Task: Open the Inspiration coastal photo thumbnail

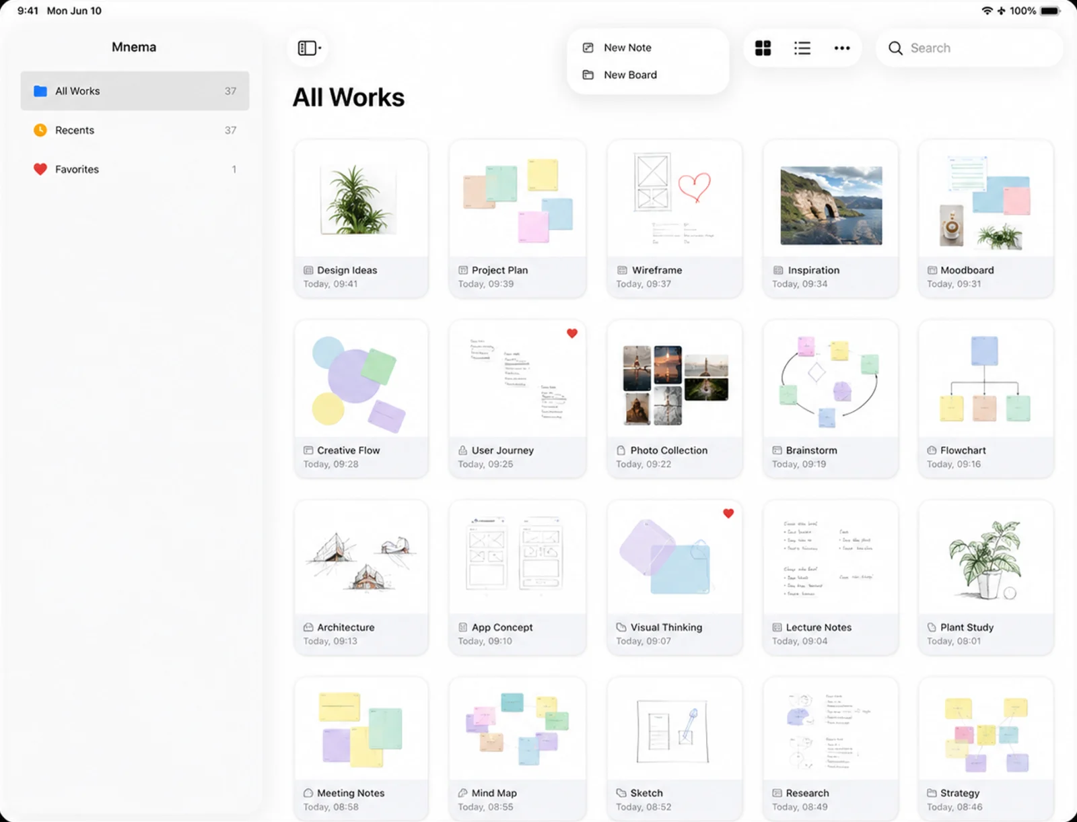Action: point(831,199)
